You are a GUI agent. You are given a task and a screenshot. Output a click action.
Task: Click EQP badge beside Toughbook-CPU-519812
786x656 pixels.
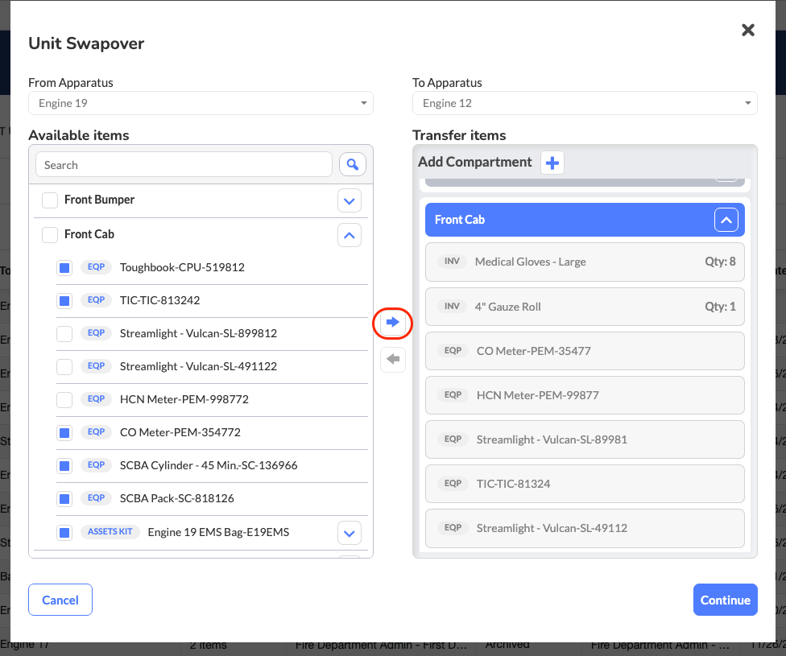(x=96, y=267)
